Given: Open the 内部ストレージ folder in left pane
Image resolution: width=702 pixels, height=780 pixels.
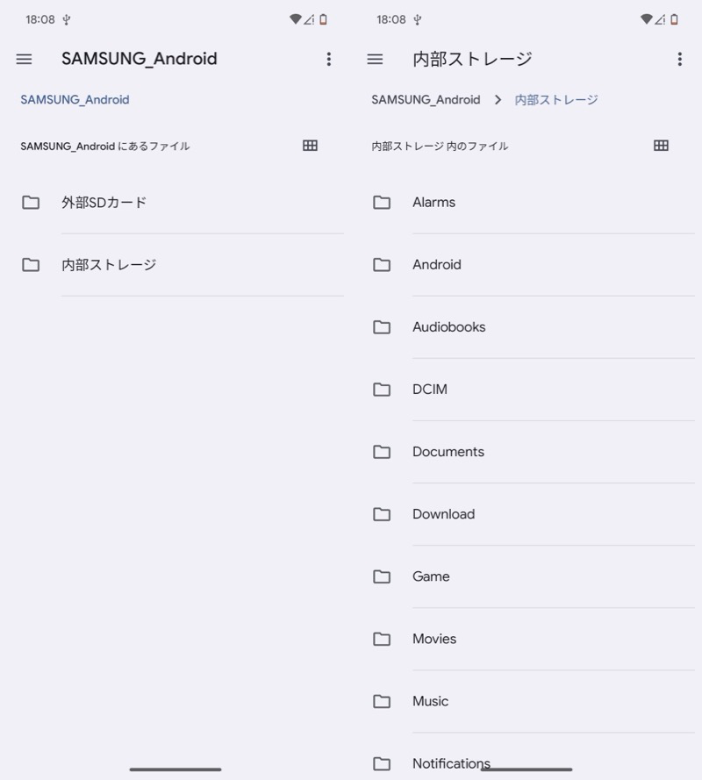Looking at the screenshot, I should [109, 265].
